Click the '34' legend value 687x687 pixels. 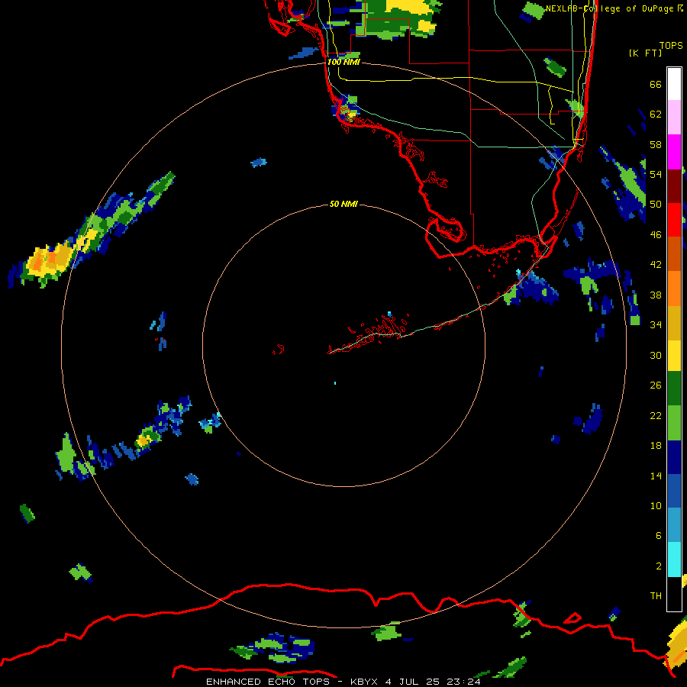656,325
